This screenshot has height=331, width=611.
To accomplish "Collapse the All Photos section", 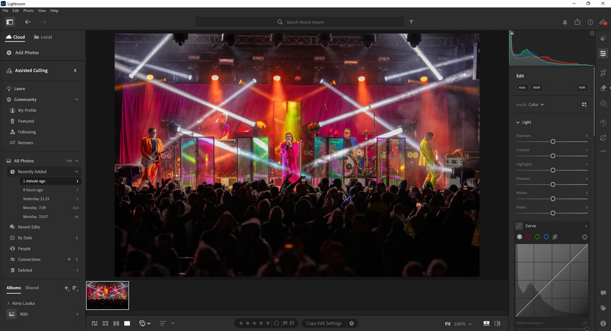I will [x=77, y=161].
